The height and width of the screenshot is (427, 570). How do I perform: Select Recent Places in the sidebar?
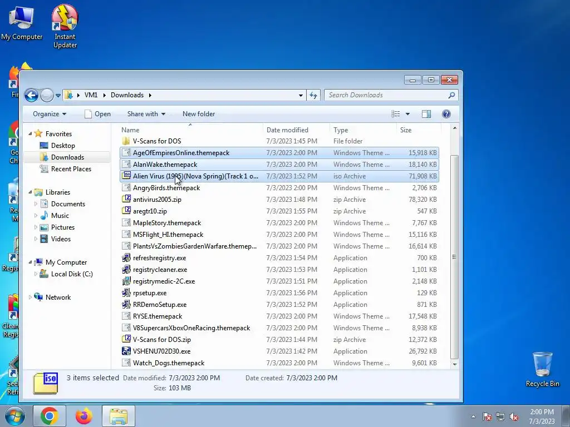tap(71, 169)
